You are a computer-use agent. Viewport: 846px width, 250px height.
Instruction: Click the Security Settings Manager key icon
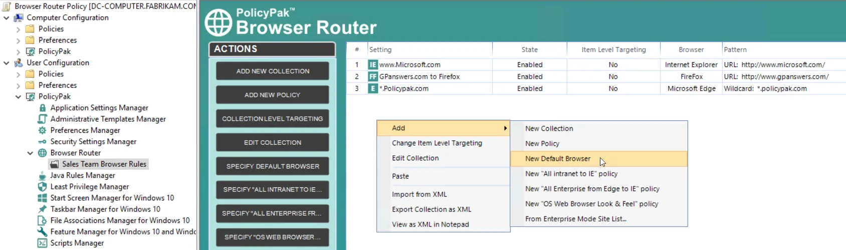tap(43, 142)
